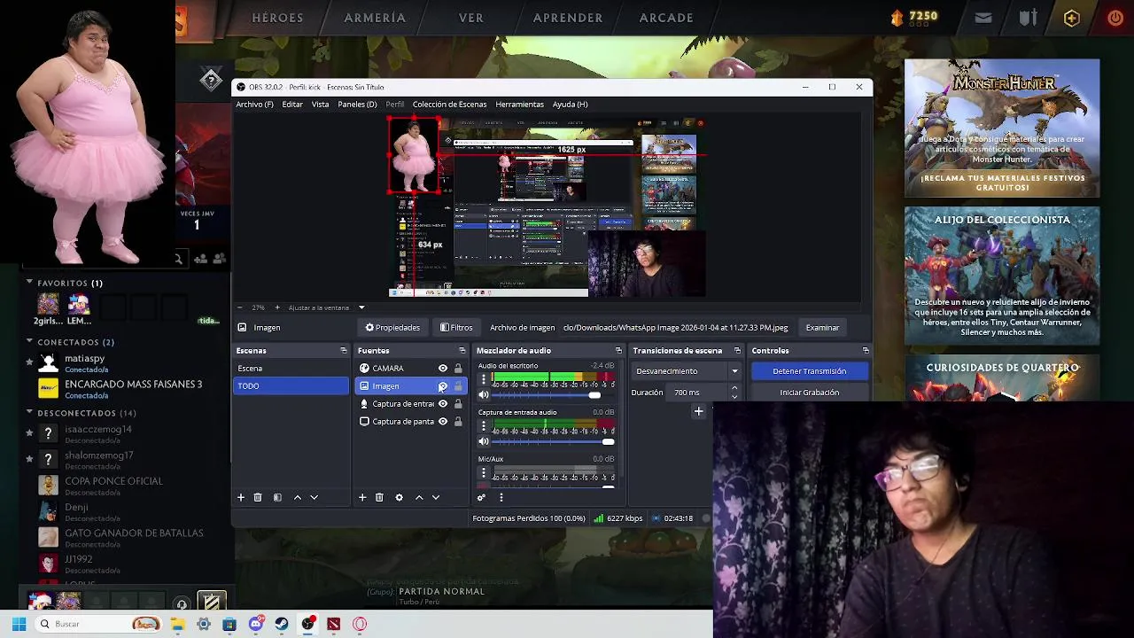Open Steam from the Windows taskbar

(x=282, y=624)
